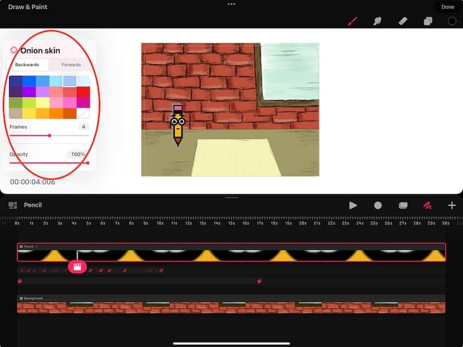Click the Draw & Paint title

28,7
